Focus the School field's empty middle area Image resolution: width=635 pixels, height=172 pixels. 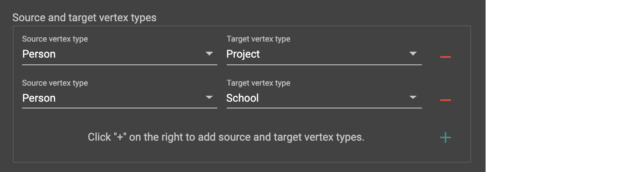coord(331,98)
